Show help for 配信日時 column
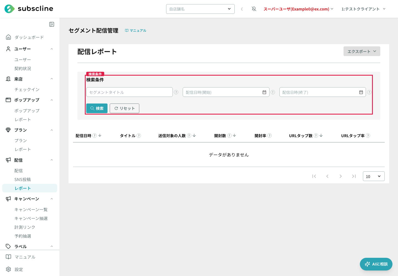398x276 pixels. point(95,136)
